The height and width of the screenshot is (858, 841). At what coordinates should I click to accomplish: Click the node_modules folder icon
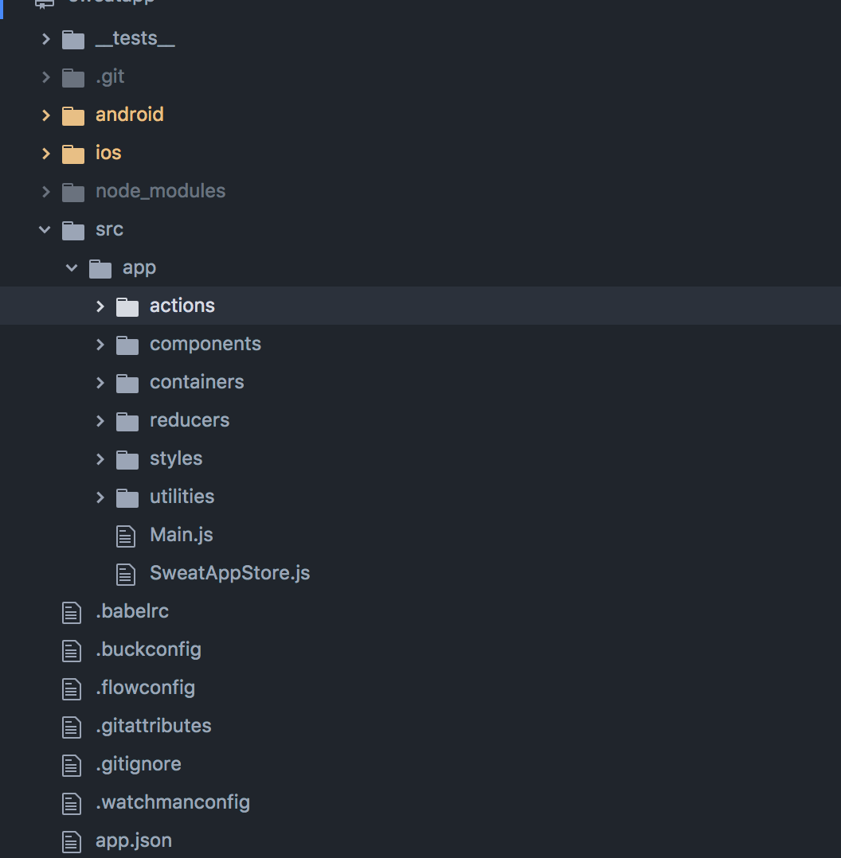pos(72,191)
